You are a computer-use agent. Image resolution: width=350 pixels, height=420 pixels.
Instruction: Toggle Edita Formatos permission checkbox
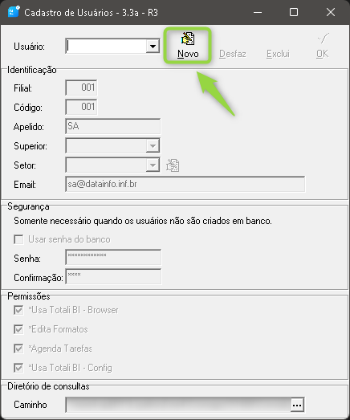18,329
